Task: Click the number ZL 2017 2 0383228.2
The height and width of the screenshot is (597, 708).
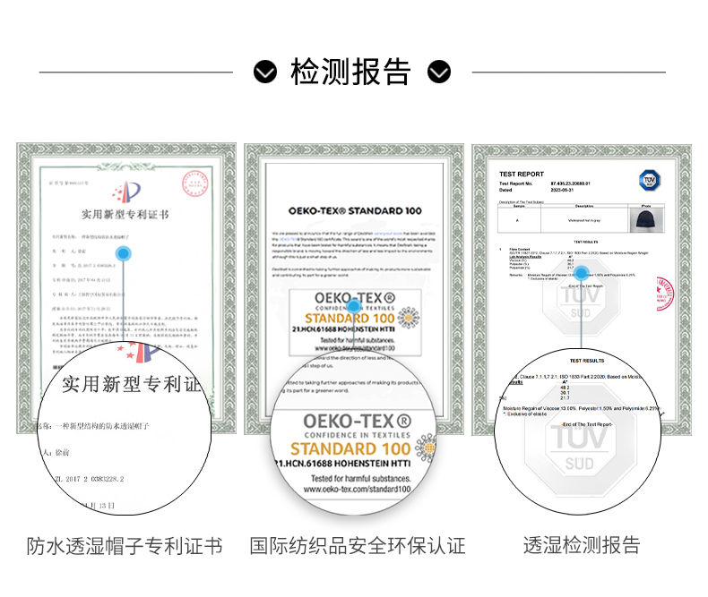Action: pyautogui.click(x=89, y=479)
